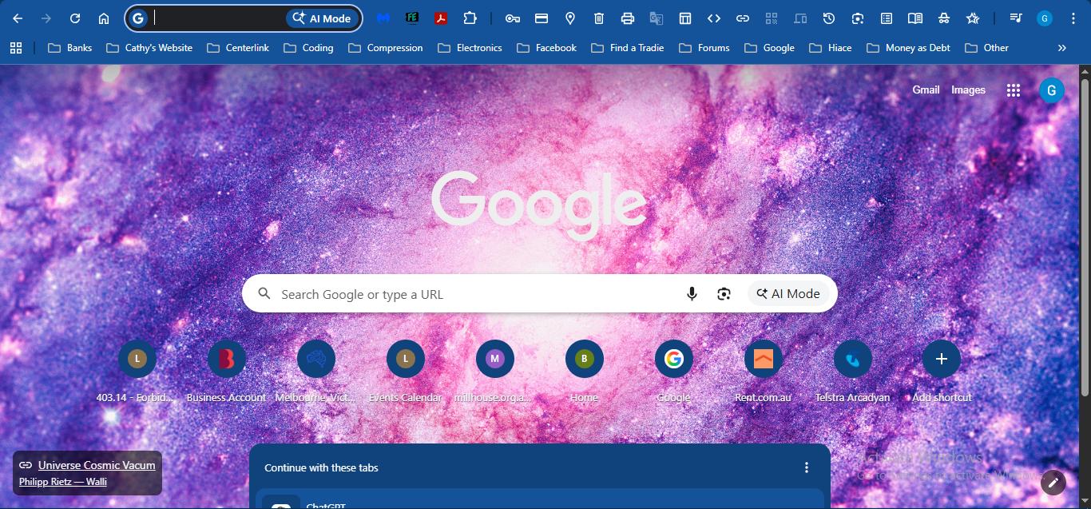Open the Facebook bookmarks folder

tap(547, 48)
